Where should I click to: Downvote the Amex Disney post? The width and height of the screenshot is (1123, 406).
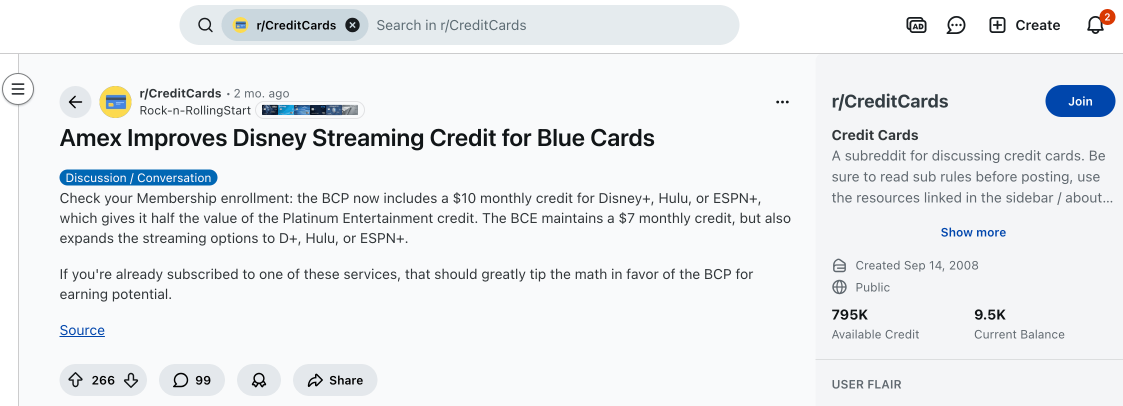point(131,380)
